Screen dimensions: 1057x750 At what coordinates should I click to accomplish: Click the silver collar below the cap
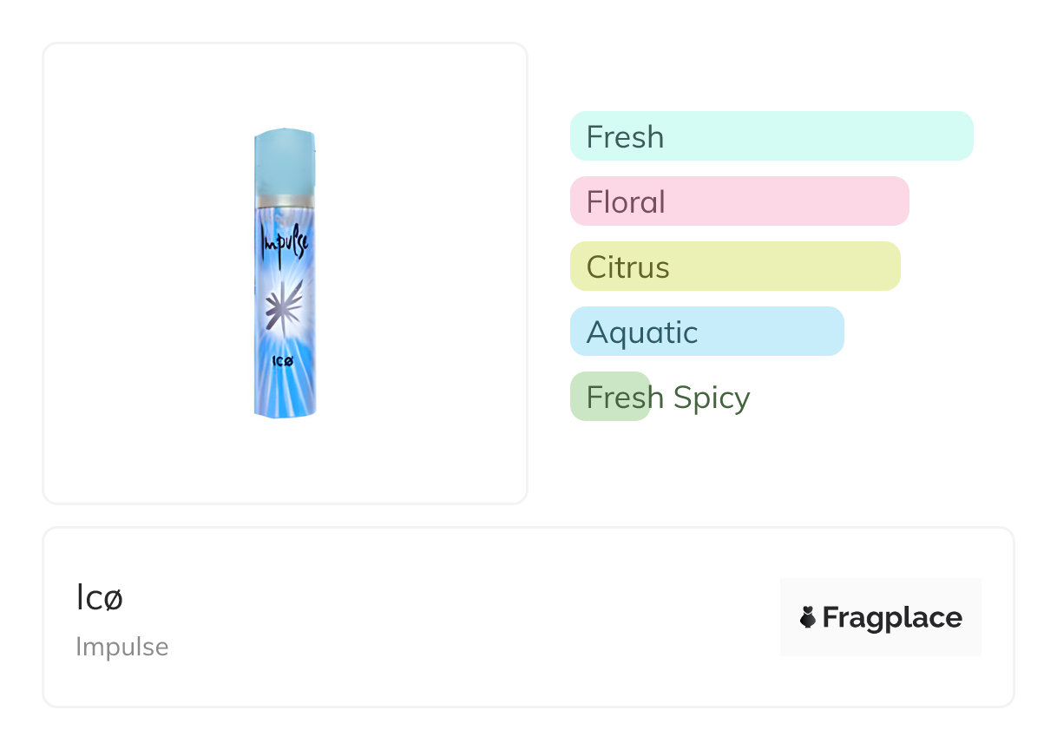point(285,201)
